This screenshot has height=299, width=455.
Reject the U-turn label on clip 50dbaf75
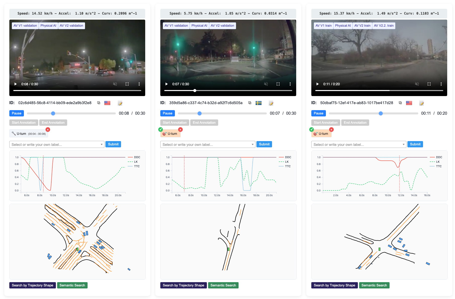click(x=331, y=130)
